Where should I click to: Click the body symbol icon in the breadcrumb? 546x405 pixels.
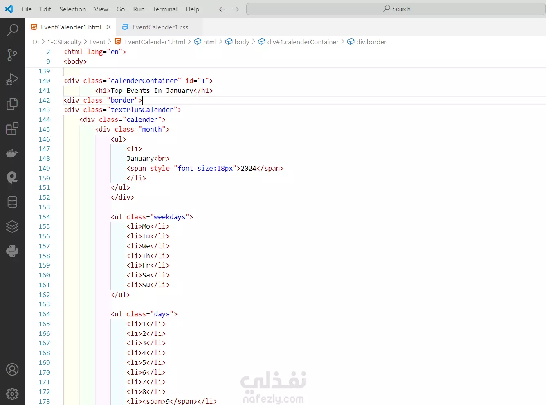point(229,42)
